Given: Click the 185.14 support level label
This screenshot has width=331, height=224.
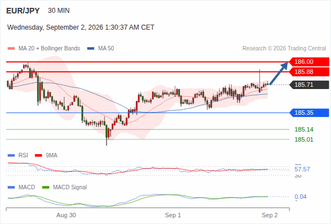Looking at the screenshot, I should (x=304, y=129).
